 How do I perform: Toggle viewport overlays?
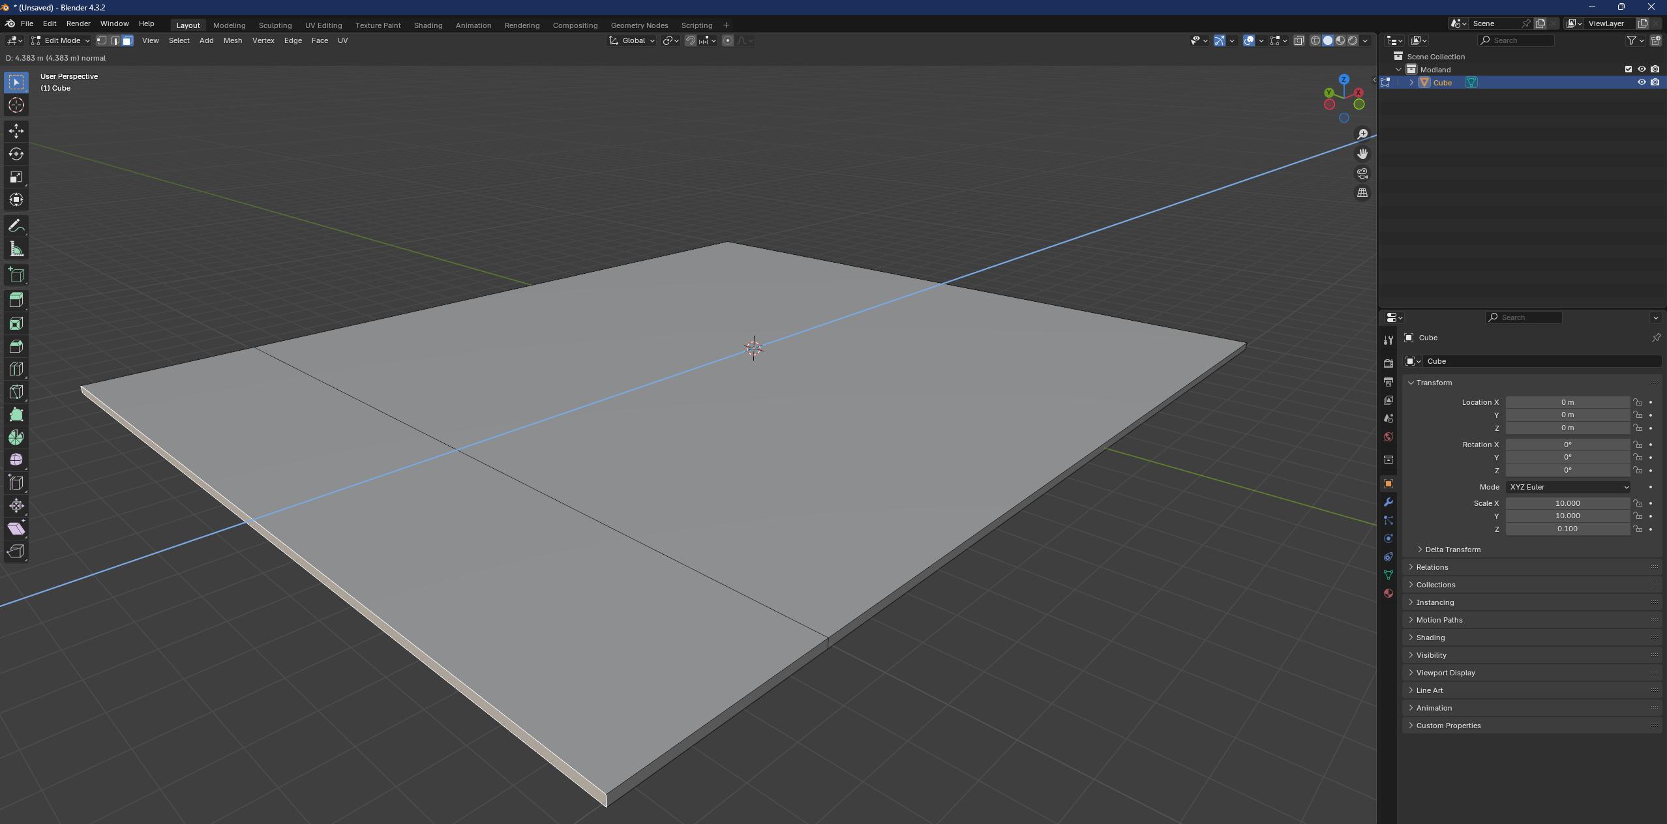pos(1249,40)
